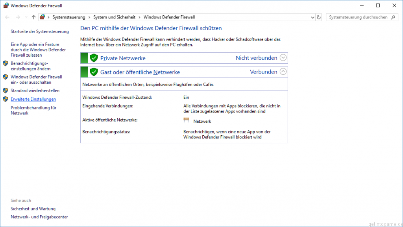Click the 'Nicht verbunden' status text
The width and height of the screenshot is (403, 227).
[257, 58]
